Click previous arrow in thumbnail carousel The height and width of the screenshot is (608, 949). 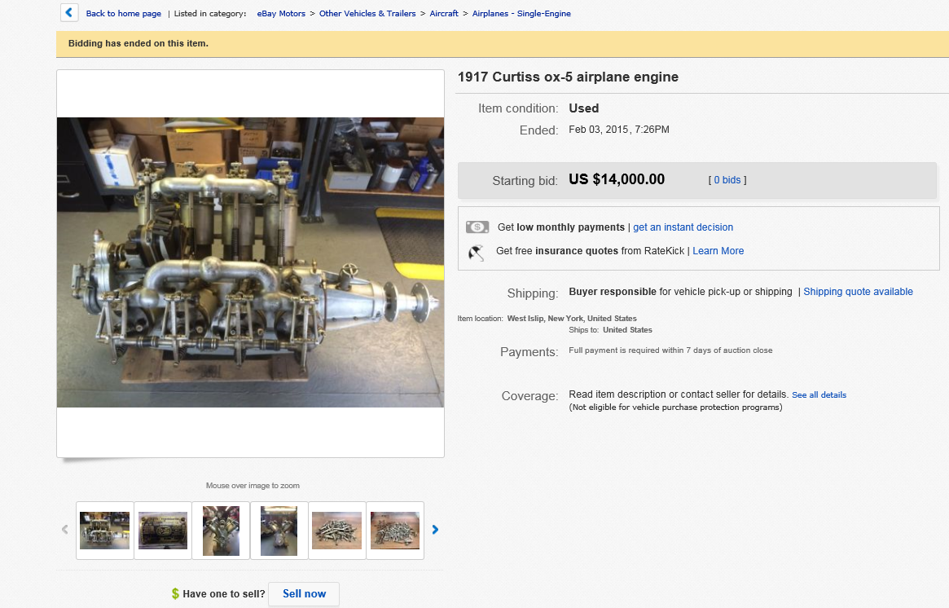point(65,530)
